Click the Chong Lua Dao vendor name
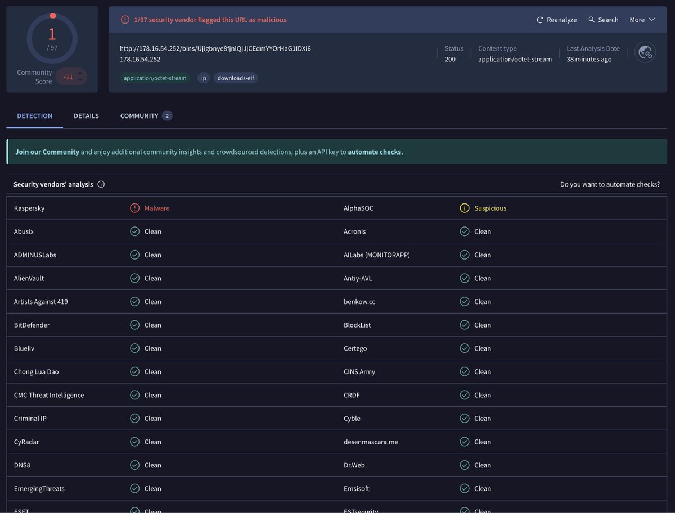 36,371
